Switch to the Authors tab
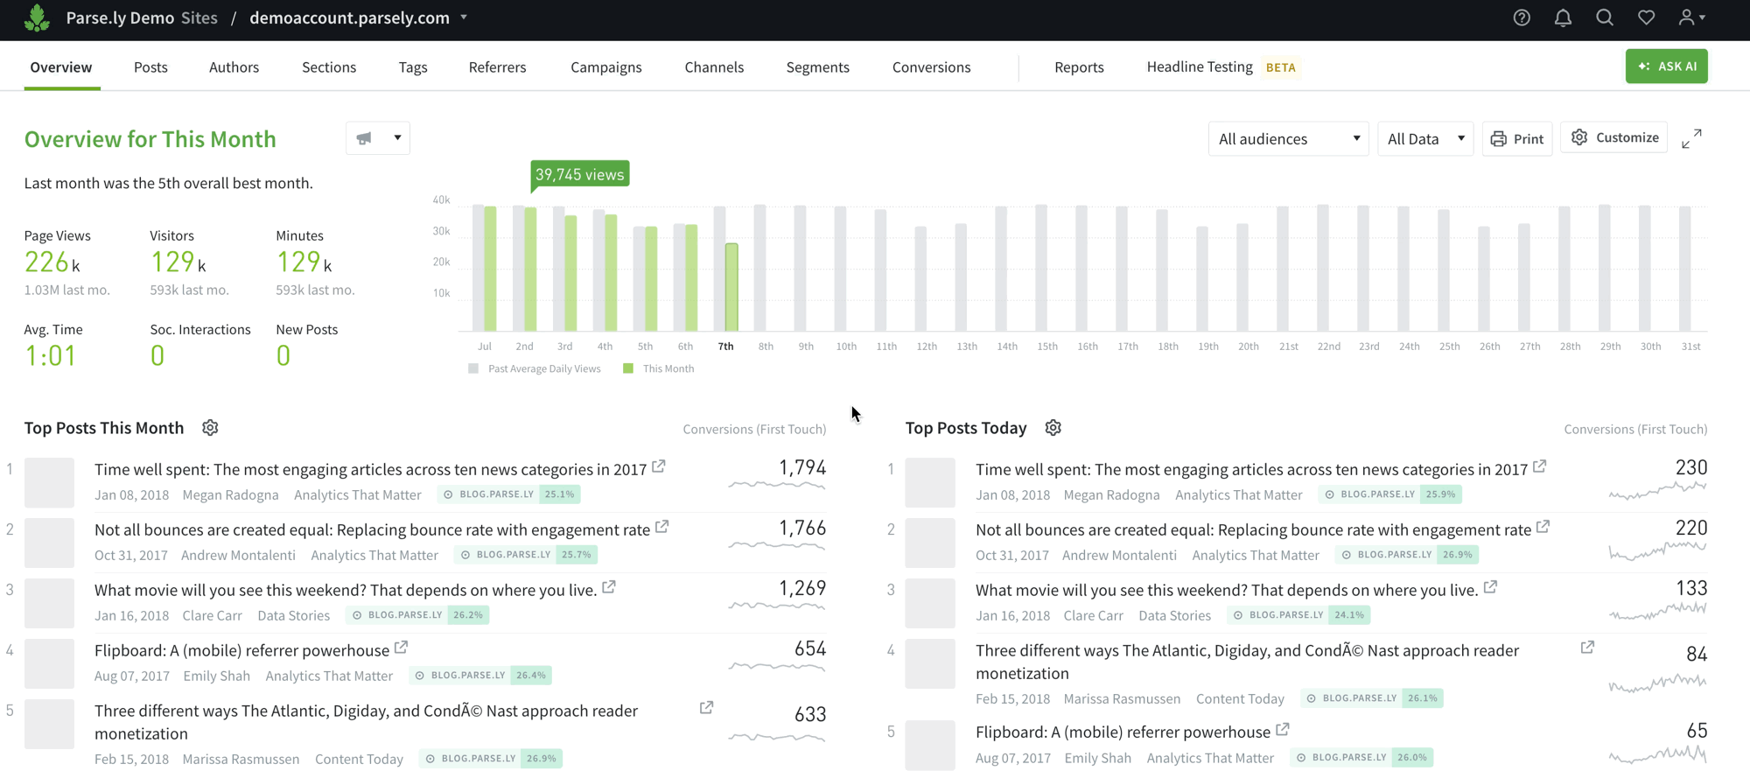1750x778 pixels. click(234, 67)
